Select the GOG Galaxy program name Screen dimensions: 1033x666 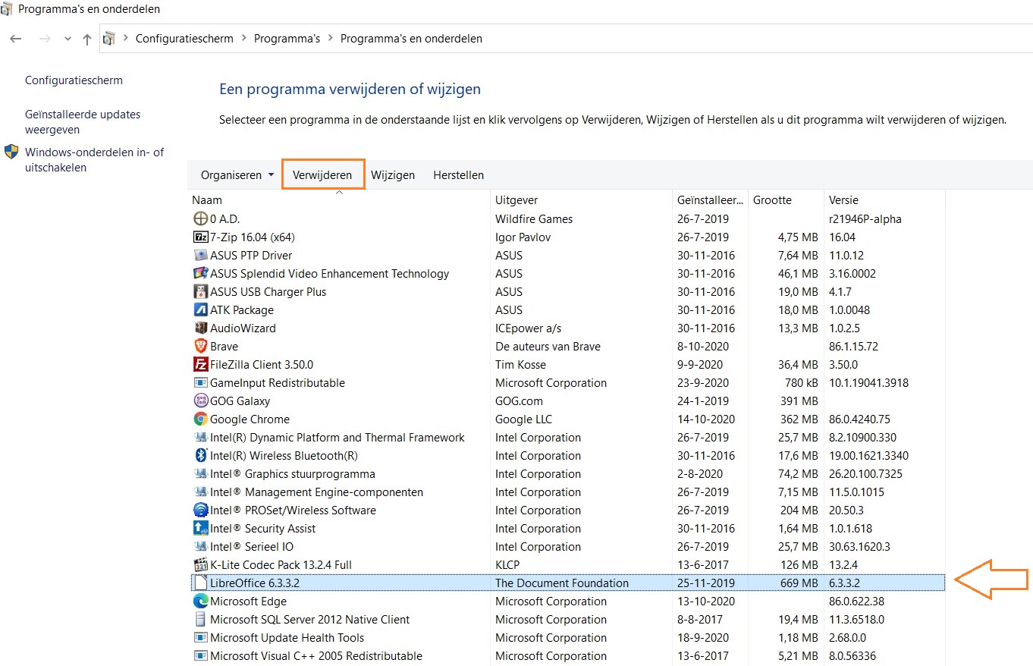click(240, 401)
